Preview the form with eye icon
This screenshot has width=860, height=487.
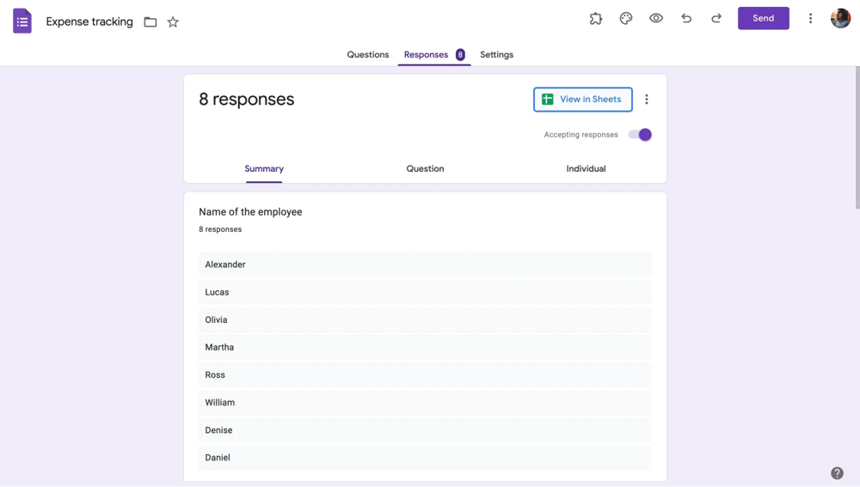(x=656, y=18)
